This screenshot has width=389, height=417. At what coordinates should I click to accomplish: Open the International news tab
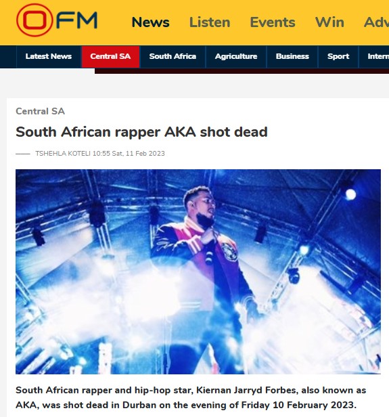[378, 57]
